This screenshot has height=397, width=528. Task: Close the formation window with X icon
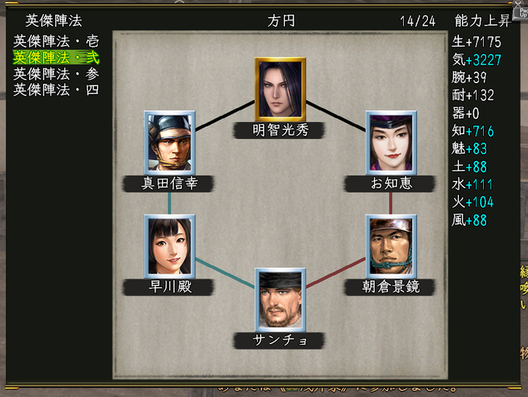pos(518,4)
